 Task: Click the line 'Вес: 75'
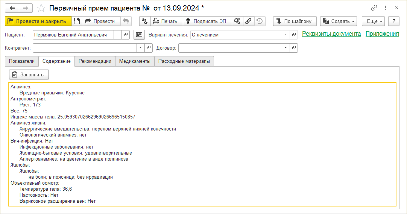[x=19, y=111]
